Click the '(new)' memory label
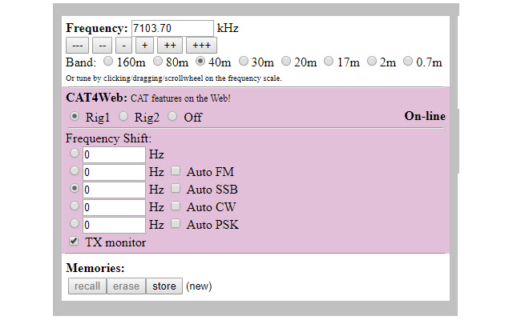Viewport: 513px width, 320px height. [x=199, y=286]
